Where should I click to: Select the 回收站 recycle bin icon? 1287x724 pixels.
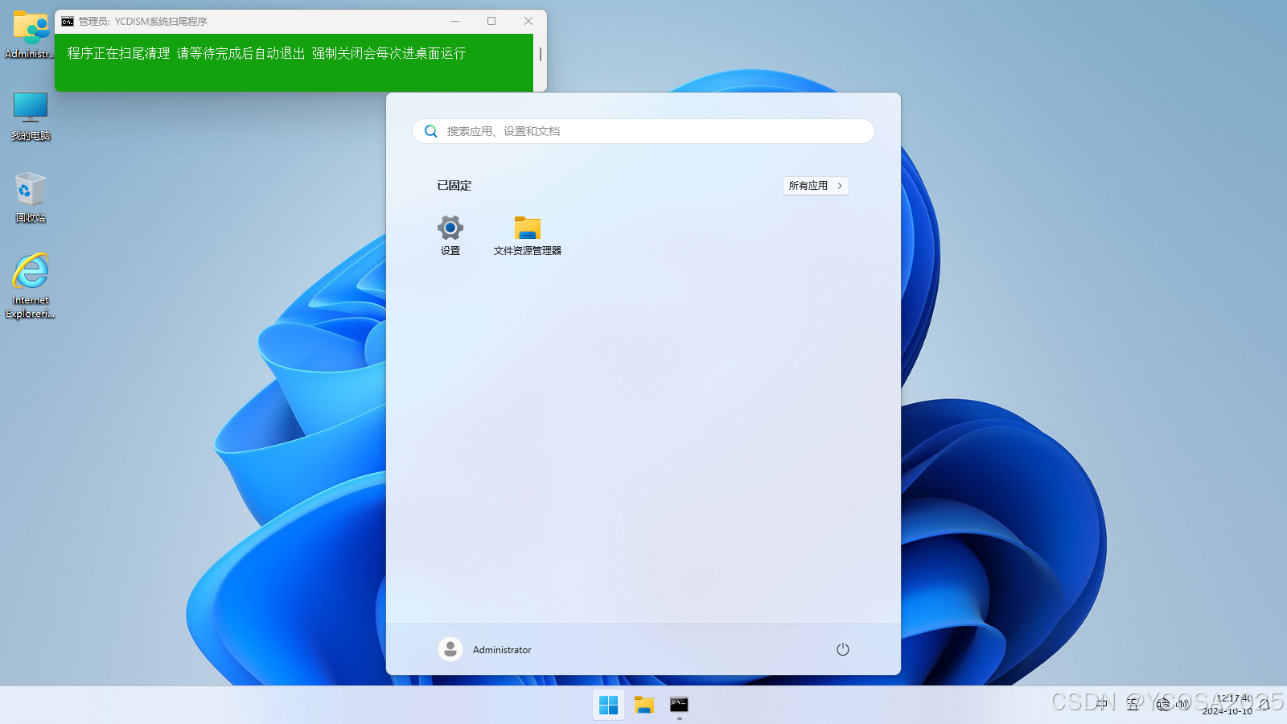31,197
